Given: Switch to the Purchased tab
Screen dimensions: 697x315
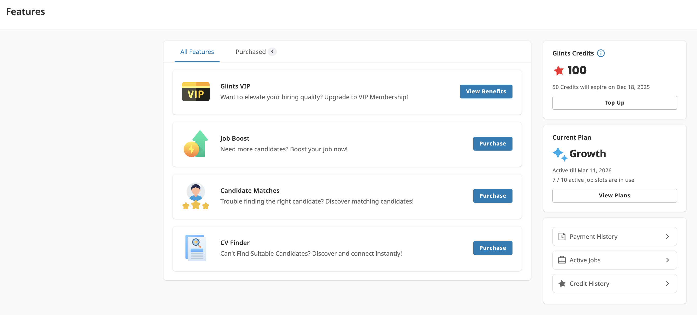Looking at the screenshot, I should 251,52.
